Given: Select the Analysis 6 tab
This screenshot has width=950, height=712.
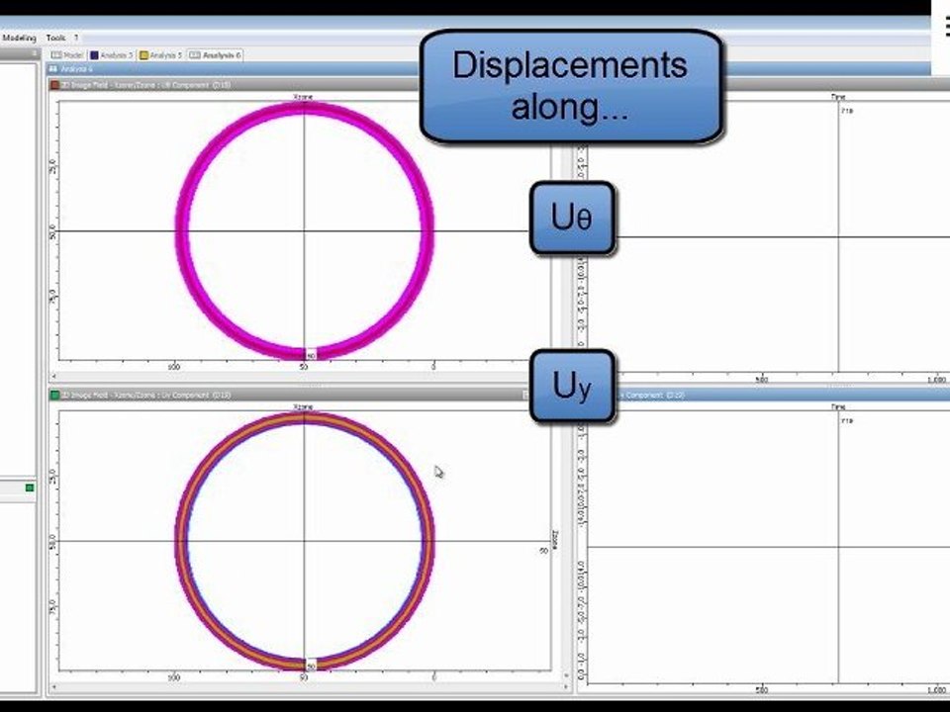Looking at the screenshot, I should pos(215,55).
